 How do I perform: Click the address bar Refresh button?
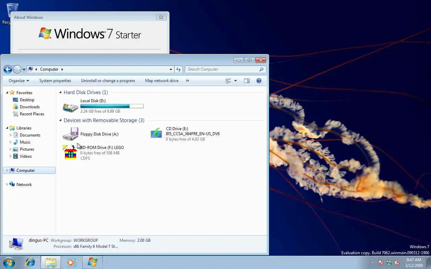tap(178, 69)
